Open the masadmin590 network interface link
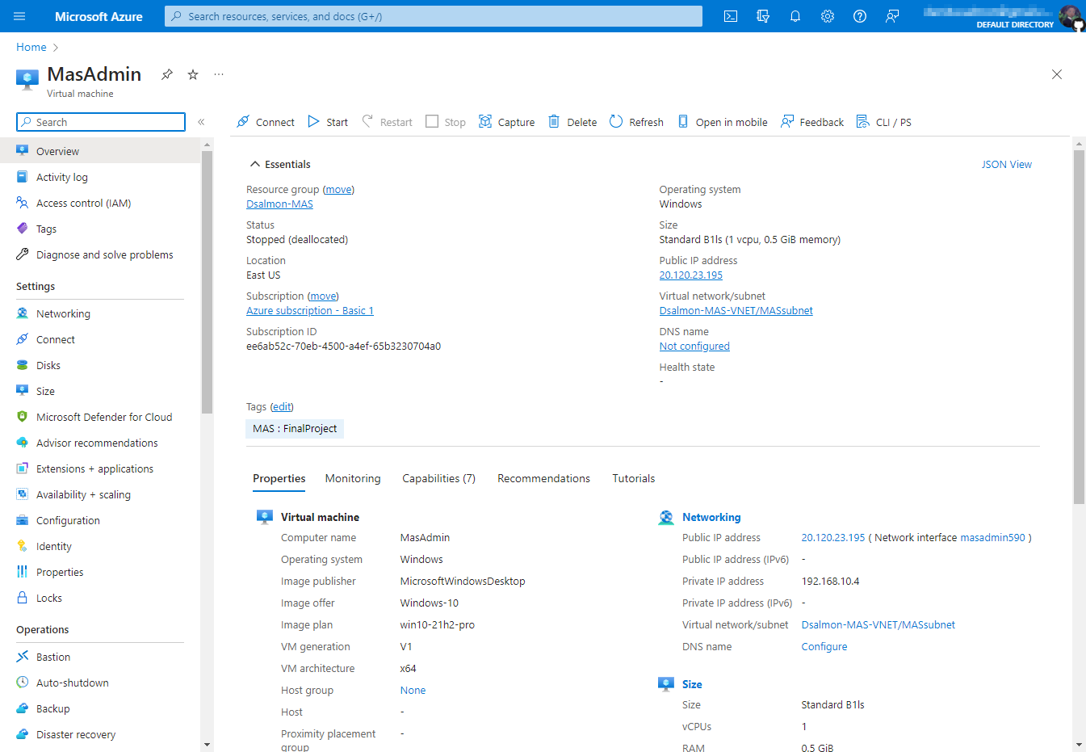1086x752 pixels. (x=992, y=538)
